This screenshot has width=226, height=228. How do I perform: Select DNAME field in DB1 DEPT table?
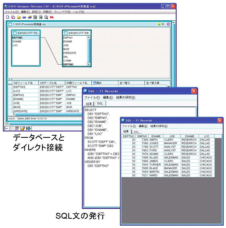click(26, 42)
